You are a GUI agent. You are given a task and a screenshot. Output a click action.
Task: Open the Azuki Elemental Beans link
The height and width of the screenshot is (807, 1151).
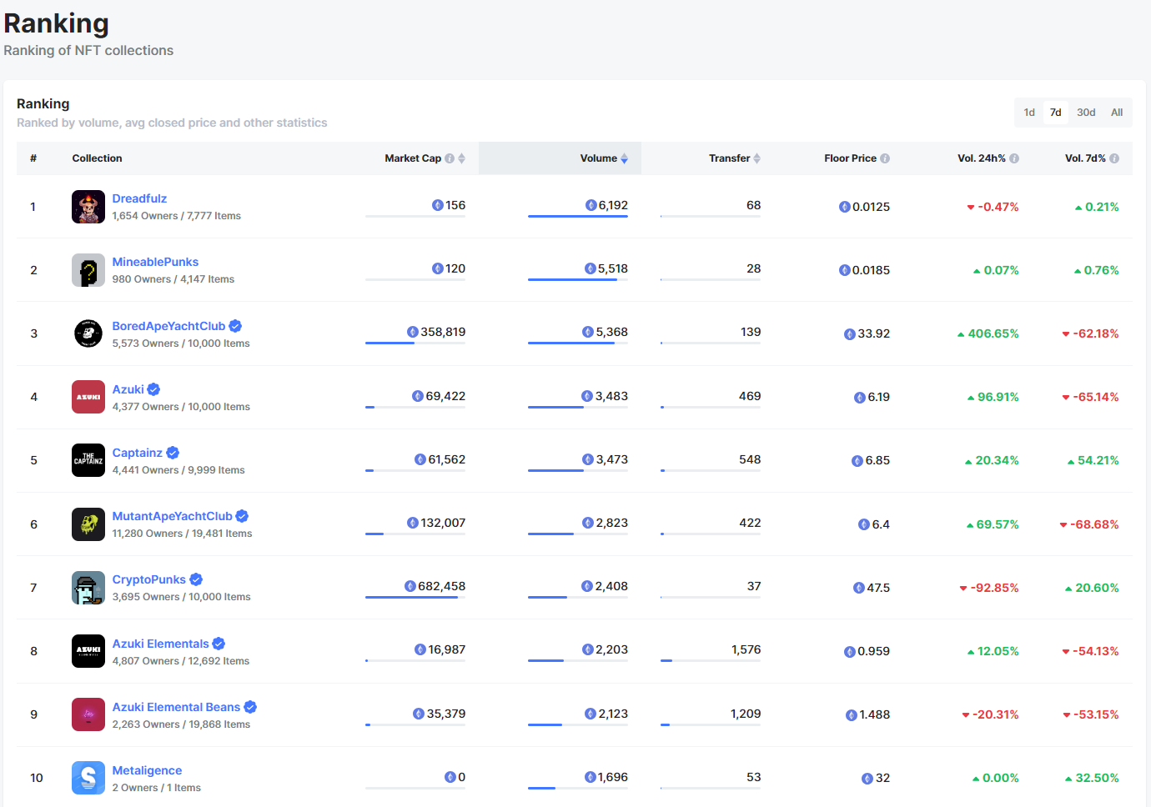point(176,707)
